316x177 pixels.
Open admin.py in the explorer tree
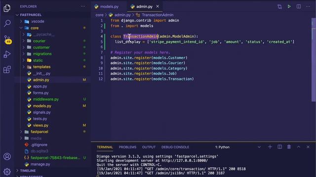pos(41,80)
